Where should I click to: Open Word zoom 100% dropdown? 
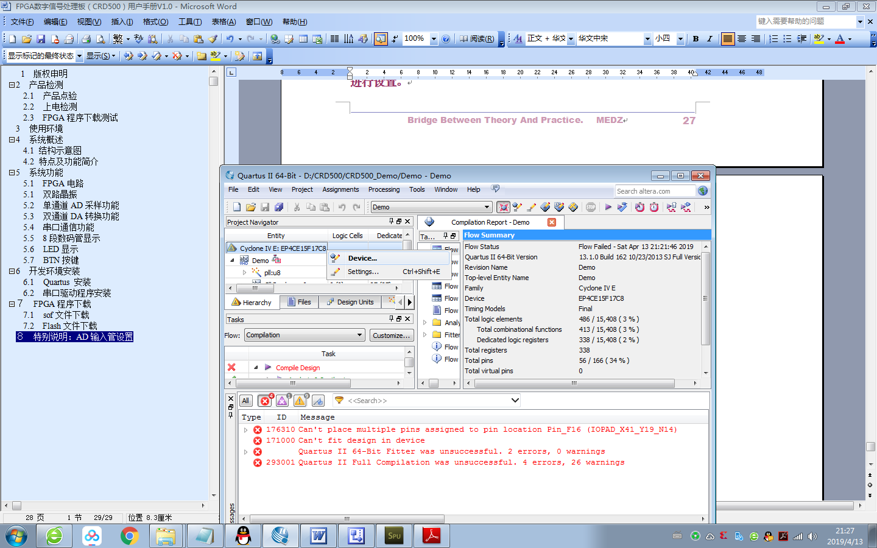pyautogui.click(x=434, y=39)
